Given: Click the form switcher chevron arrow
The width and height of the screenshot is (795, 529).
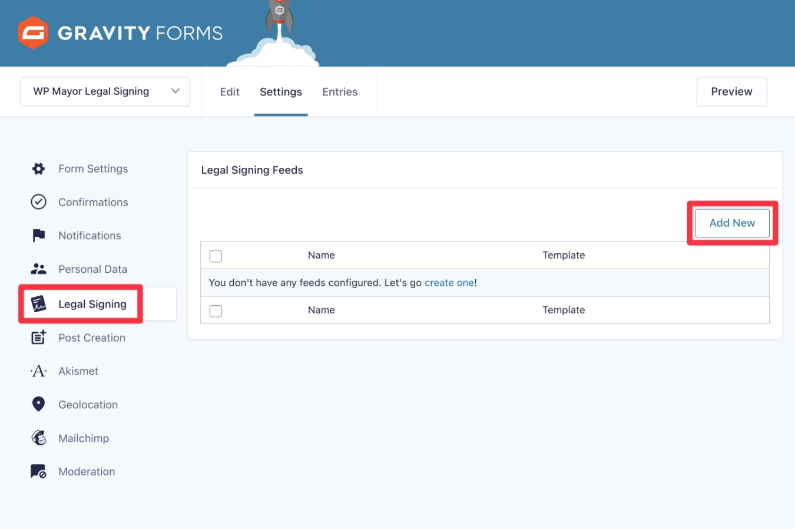Looking at the screenshot, I should coord(175,91).
